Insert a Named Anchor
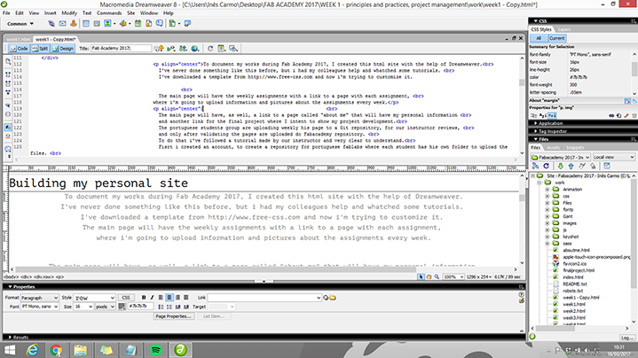638x358 pixels. pyautogui.click(x=74, y=24)
